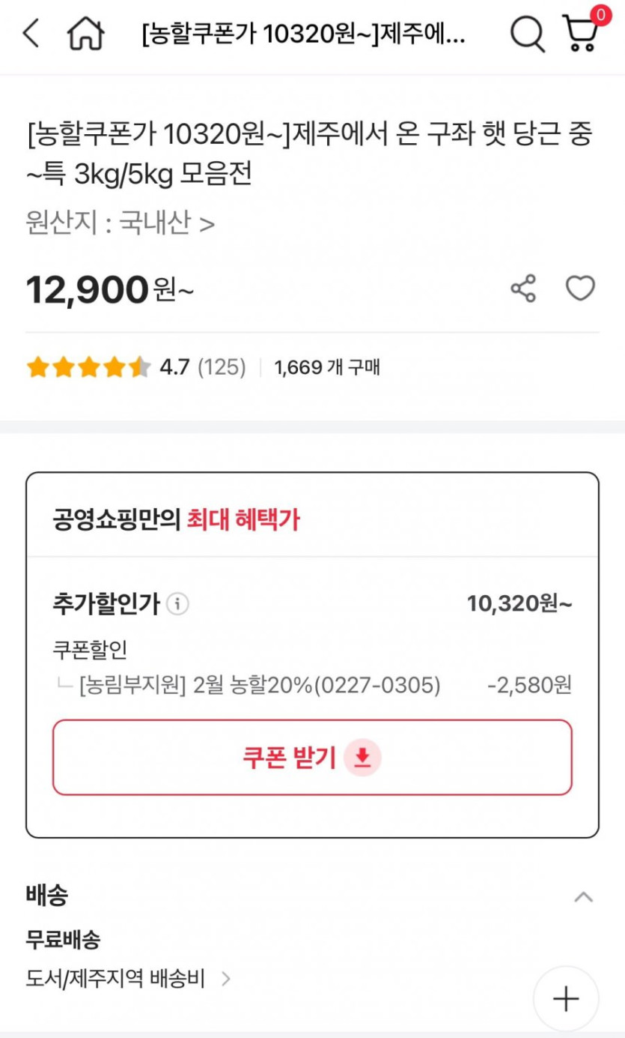Go to the home screen icon
Screen dimensions: 625x1038
tap(85, 34)
